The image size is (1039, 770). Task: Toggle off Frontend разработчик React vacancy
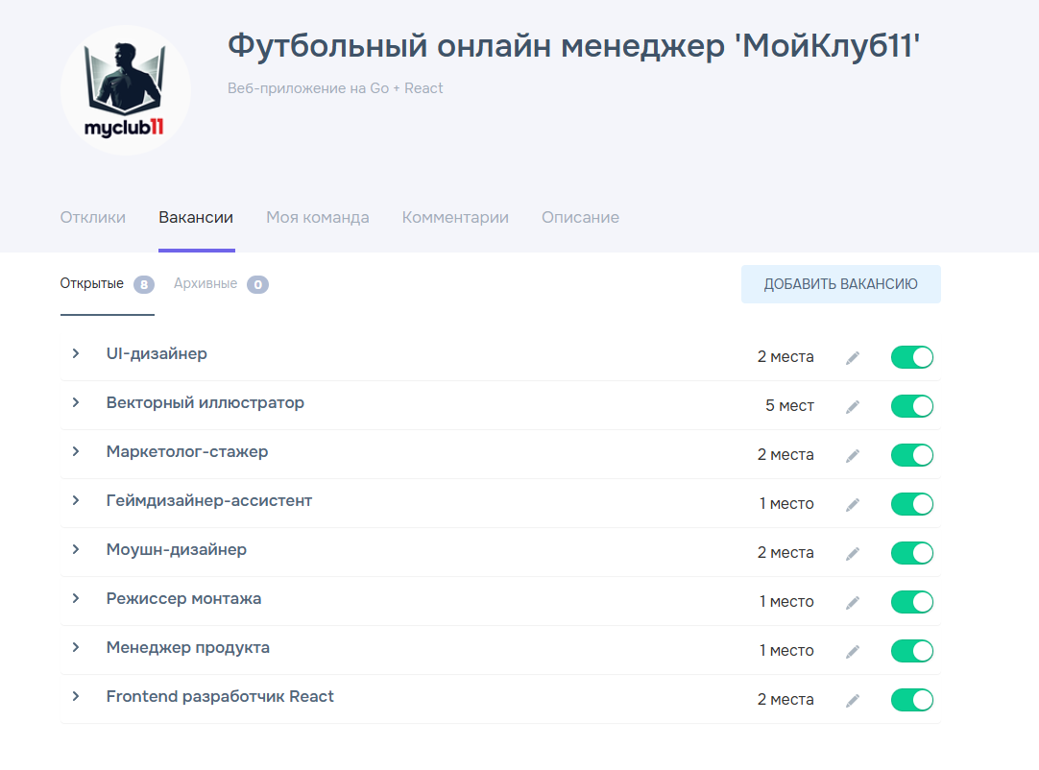pyautogui.click(x=911, y=700)
